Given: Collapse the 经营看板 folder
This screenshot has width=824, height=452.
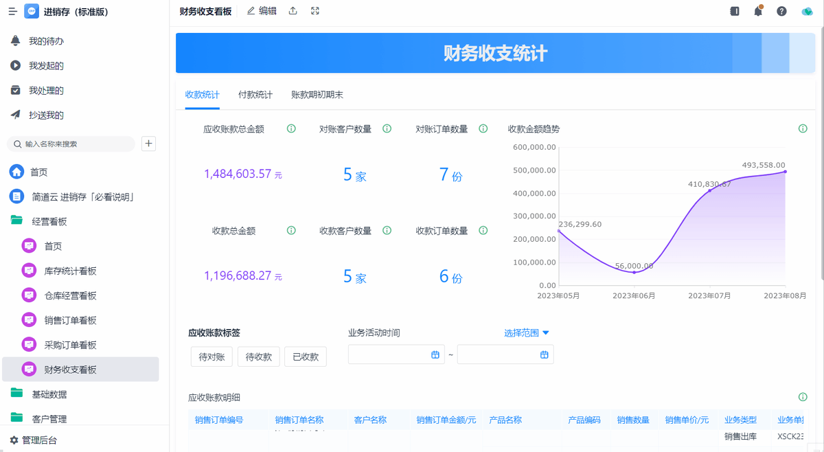Looking at the screenshot, I should (x=49, y=221).
